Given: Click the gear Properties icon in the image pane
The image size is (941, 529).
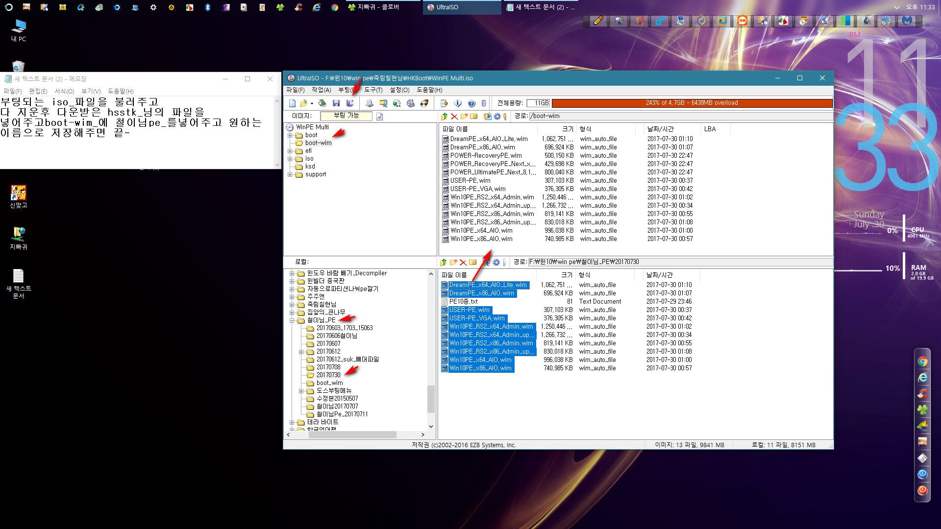Looking at the screenshot, I should tap(497, 117).
